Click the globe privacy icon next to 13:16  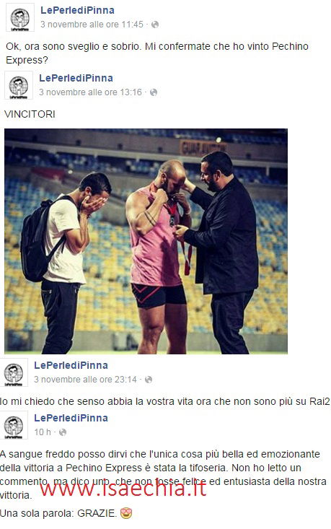(154, 92)
